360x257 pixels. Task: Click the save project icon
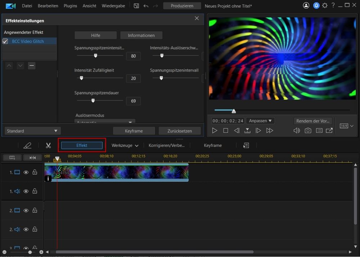point(136,6)
